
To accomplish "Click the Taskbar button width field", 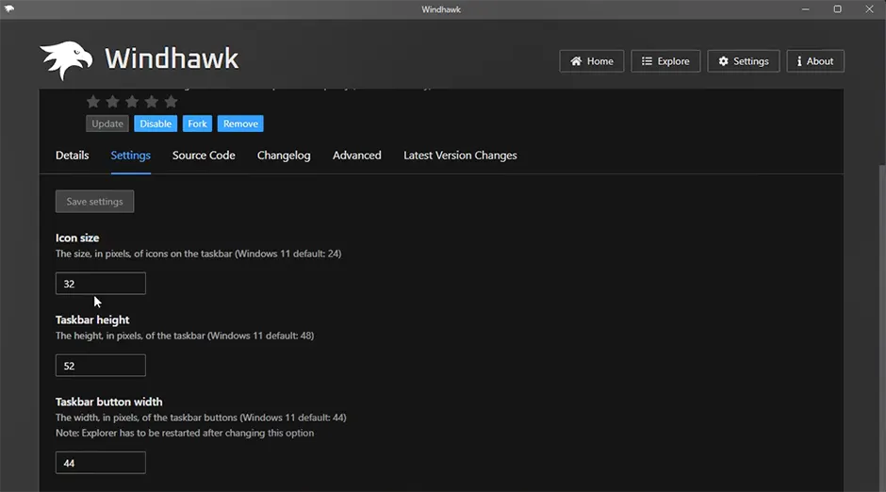I will [x=101, y=463].
